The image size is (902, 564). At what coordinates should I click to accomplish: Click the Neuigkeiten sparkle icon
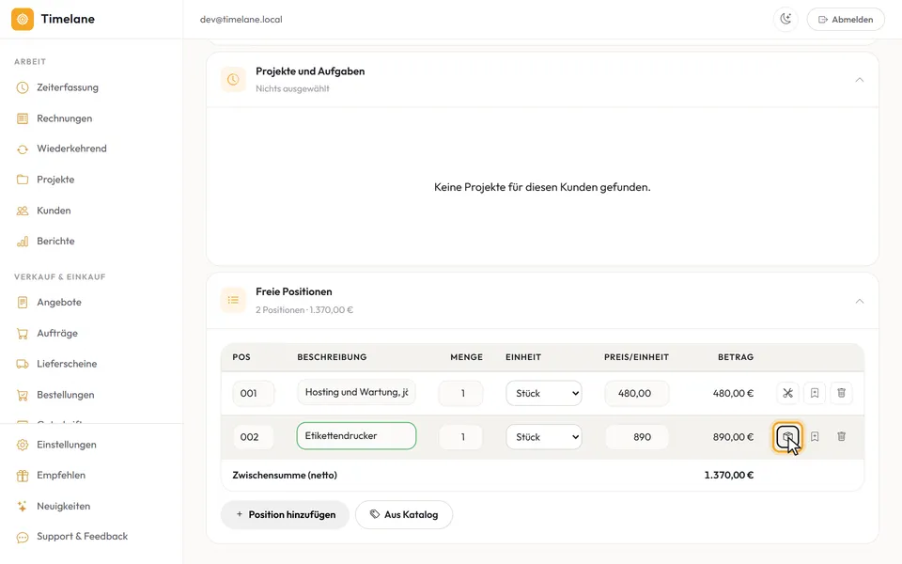pyautogui.click(x=23, y=507)
